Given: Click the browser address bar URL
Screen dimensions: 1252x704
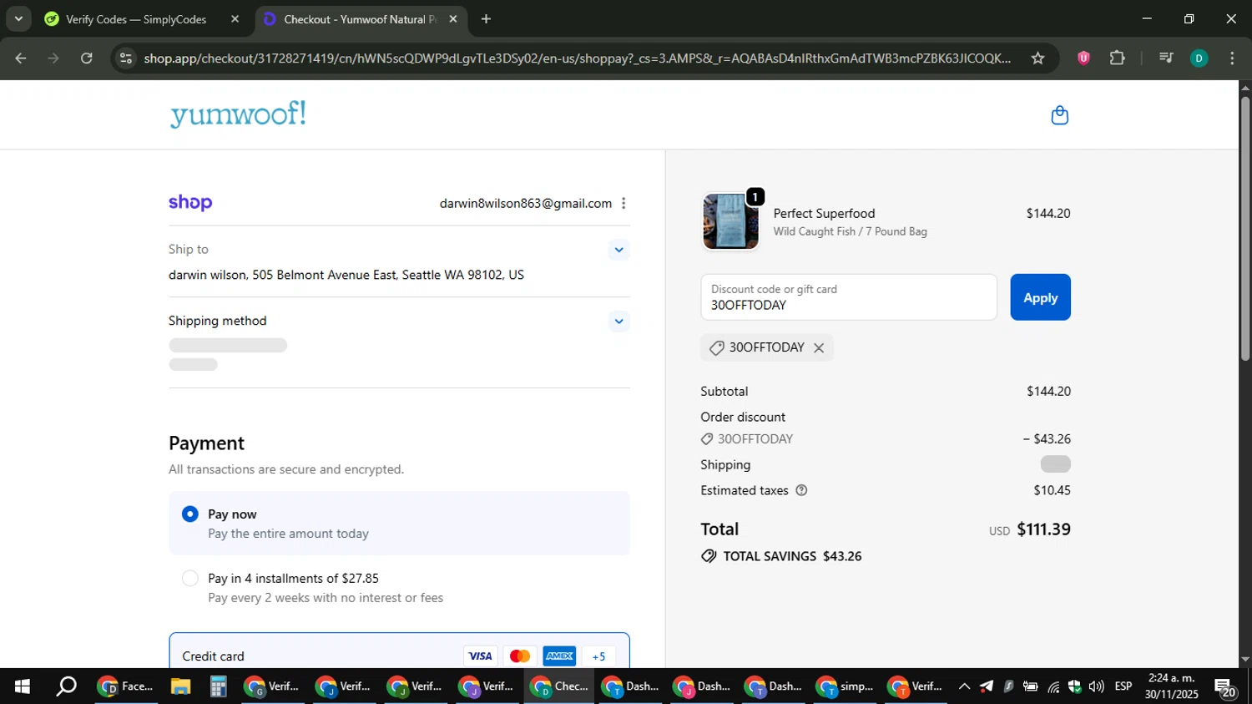Looking at the screenshot, I should (x=578, y=58).
